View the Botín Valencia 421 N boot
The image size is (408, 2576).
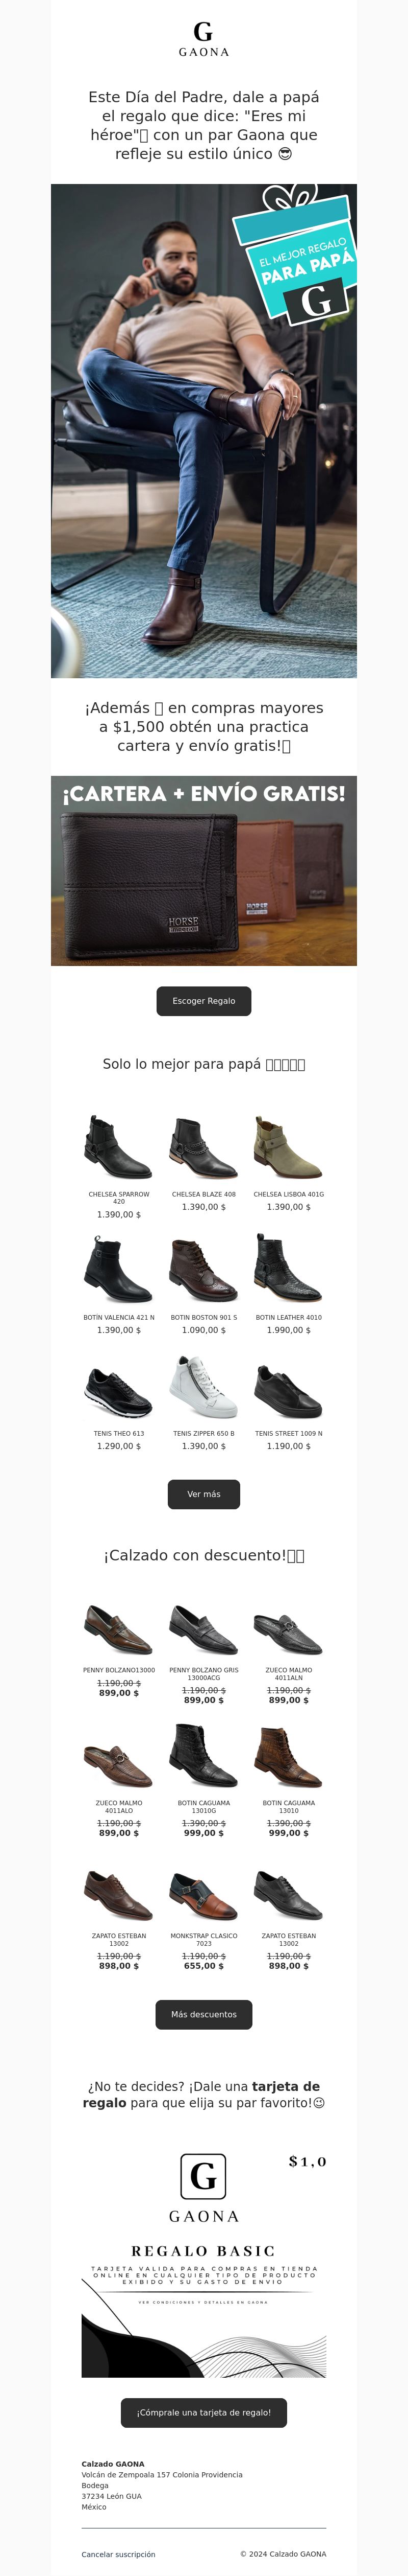click(x=119, y=1270)
